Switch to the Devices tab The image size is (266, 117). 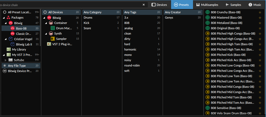pyautogui.click(x=159, y=5)
